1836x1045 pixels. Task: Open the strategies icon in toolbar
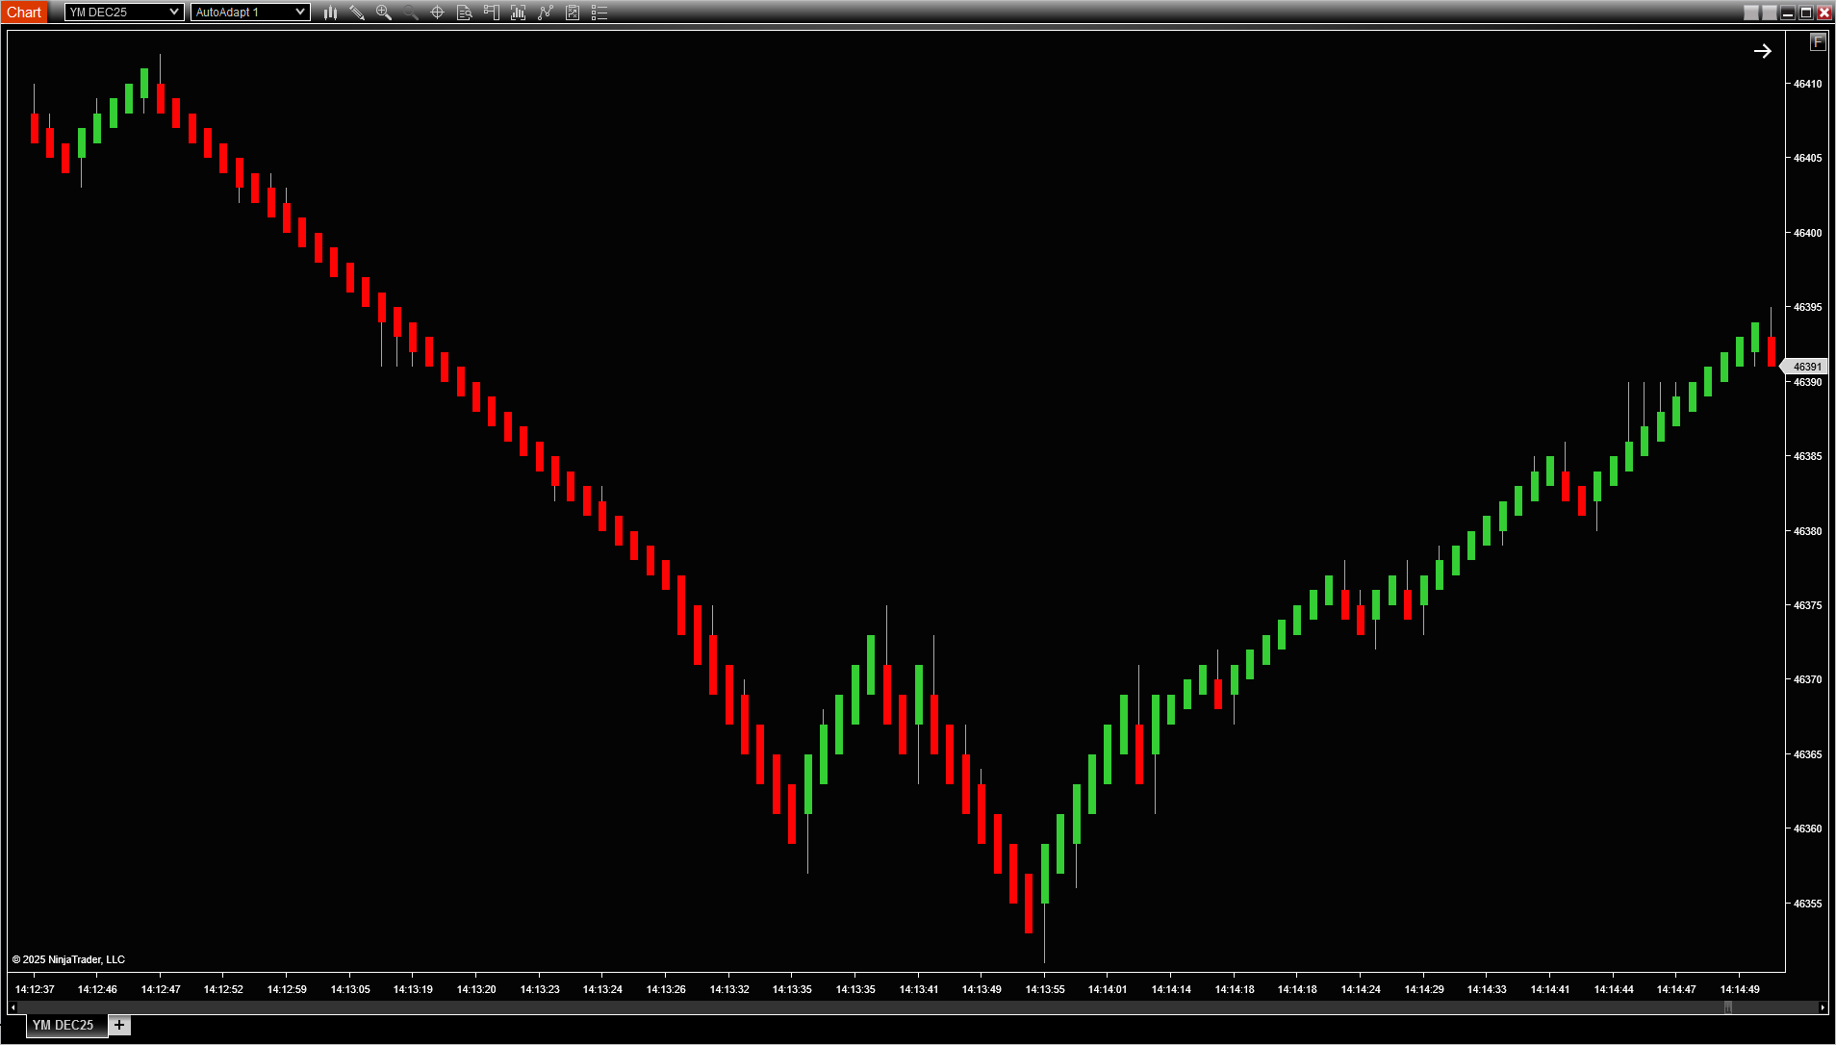[x=546, y=13]
